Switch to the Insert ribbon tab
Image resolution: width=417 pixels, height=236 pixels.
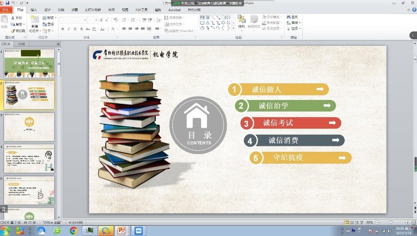tap(34, 10)
